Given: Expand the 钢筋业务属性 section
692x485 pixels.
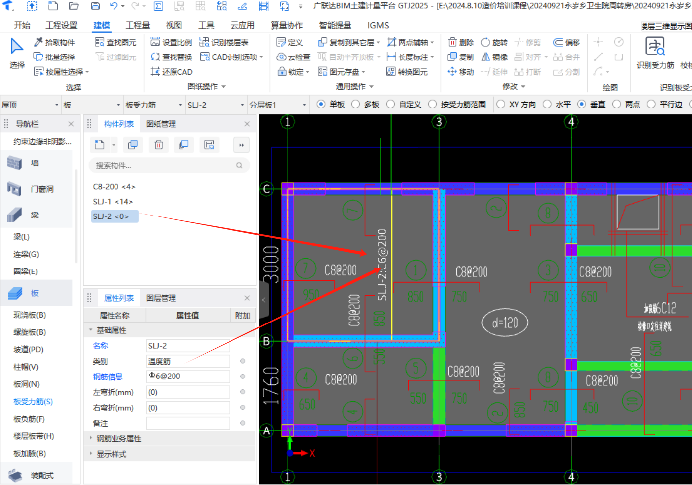Looking at the screenshot, I should tap(91, 439).
